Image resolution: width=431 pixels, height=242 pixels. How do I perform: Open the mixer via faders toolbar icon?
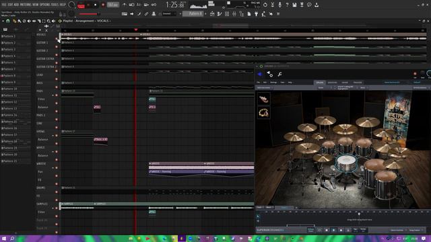coord(234,13)
